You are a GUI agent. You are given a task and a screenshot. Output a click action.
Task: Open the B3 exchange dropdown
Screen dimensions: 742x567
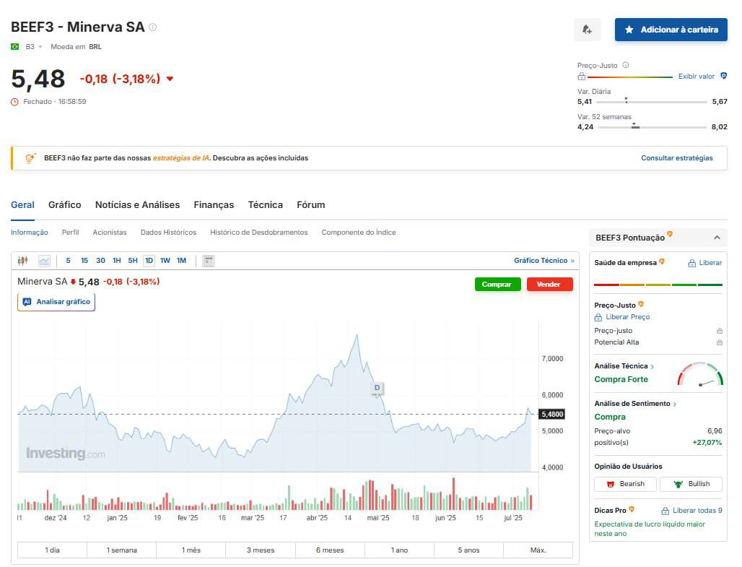pyautogui.click(x=34, y=47)
